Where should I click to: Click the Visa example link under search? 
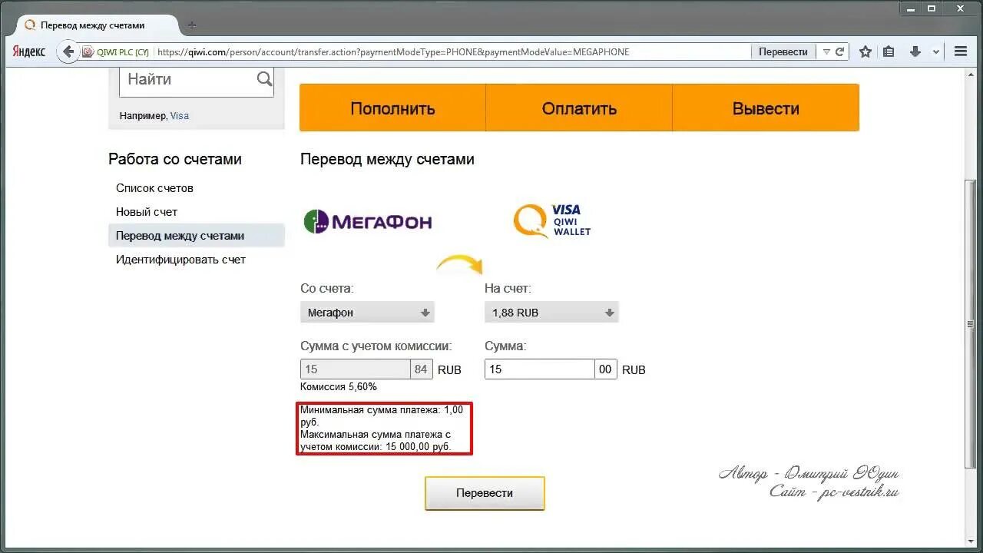180,116
